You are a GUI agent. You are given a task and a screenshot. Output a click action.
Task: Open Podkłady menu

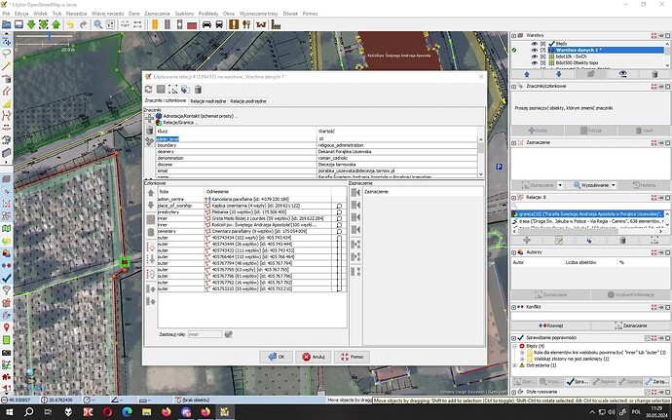point(208,14)
